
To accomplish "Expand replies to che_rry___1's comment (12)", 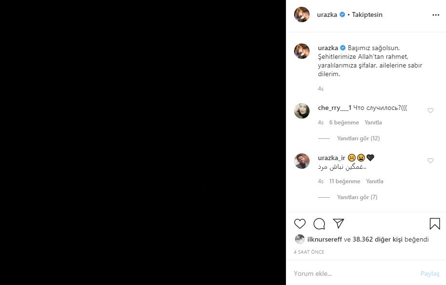I will (x=358, y=138).
